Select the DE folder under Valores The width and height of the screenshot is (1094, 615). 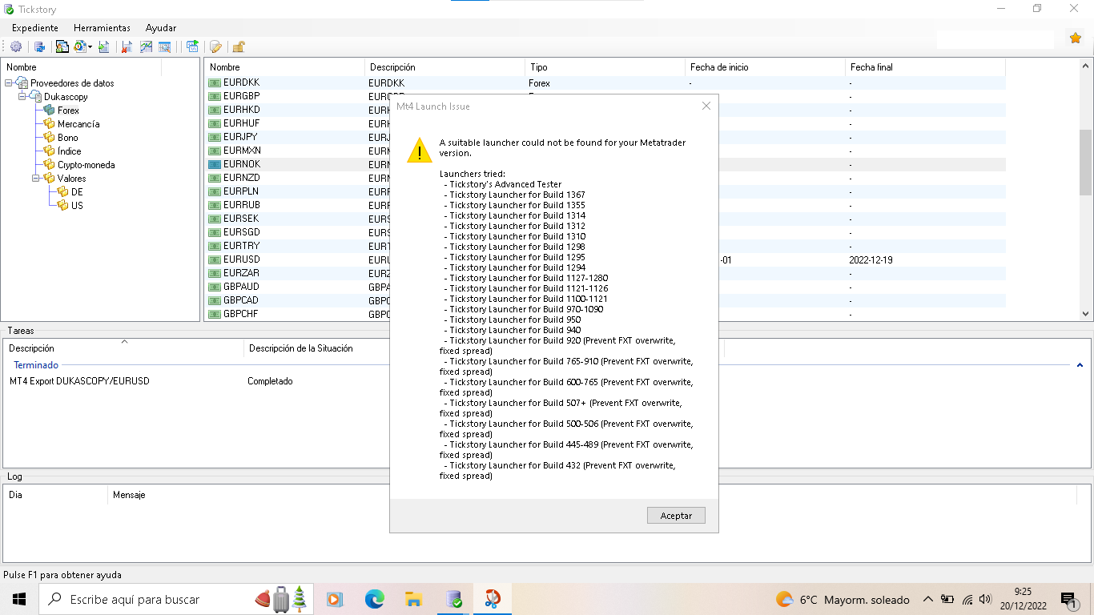click(x=77, y=192)
